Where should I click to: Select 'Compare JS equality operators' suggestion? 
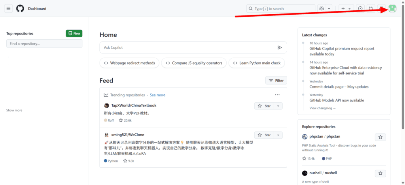[x=194, y=63]
